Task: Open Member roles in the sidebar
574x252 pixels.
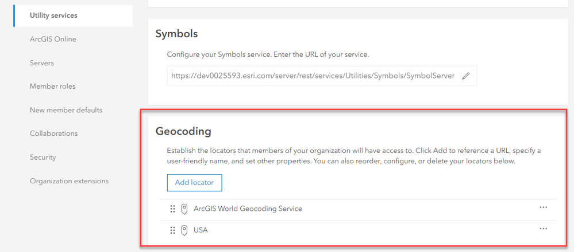Action: (x=52, y=86)
